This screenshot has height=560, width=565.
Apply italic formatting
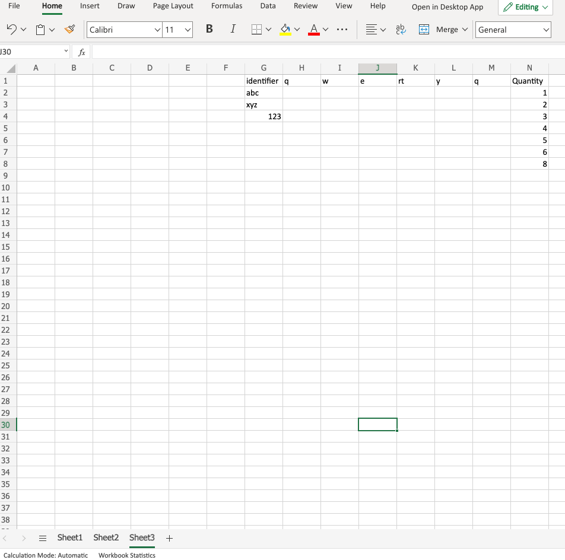[x=233, y=29]
